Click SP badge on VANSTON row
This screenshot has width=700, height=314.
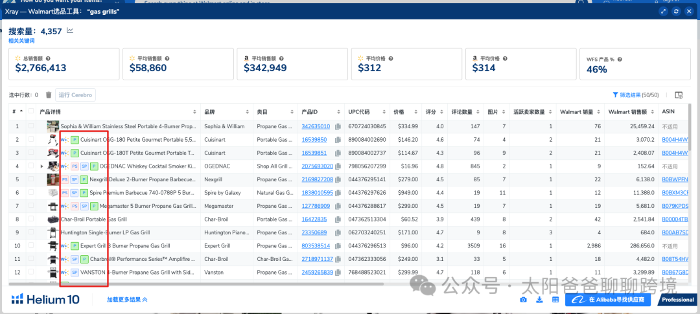tap(75, 272)
